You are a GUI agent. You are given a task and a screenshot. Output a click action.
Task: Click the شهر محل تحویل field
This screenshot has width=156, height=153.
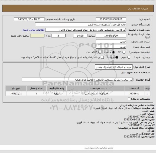click(x=111, y=47)
